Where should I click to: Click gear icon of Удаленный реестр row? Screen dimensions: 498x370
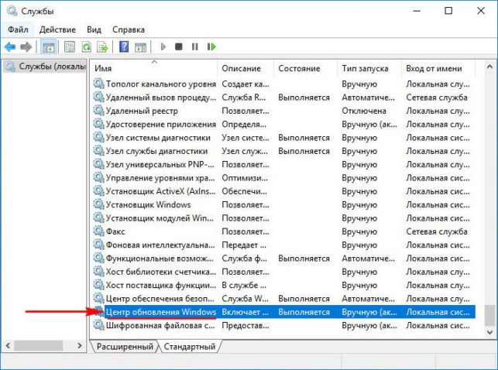(x=98, y=111)
